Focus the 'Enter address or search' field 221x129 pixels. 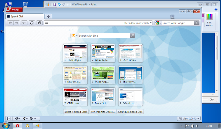[x=98, y=23]
